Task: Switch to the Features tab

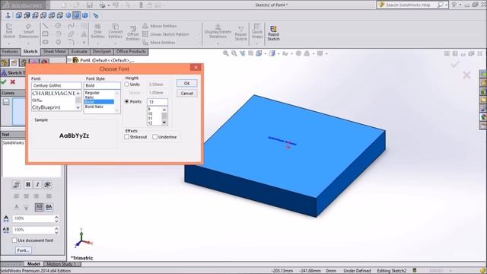Action: [x=10, y=52]
